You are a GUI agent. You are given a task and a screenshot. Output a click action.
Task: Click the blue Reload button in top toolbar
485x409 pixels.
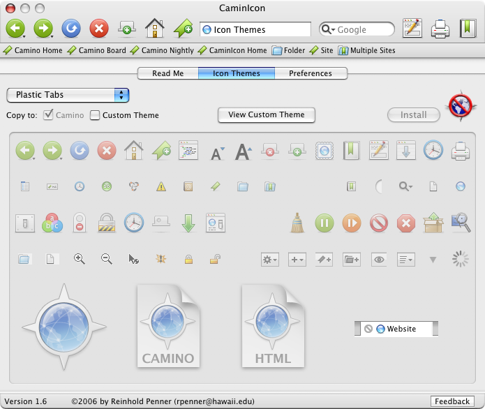tap(71, 29)
